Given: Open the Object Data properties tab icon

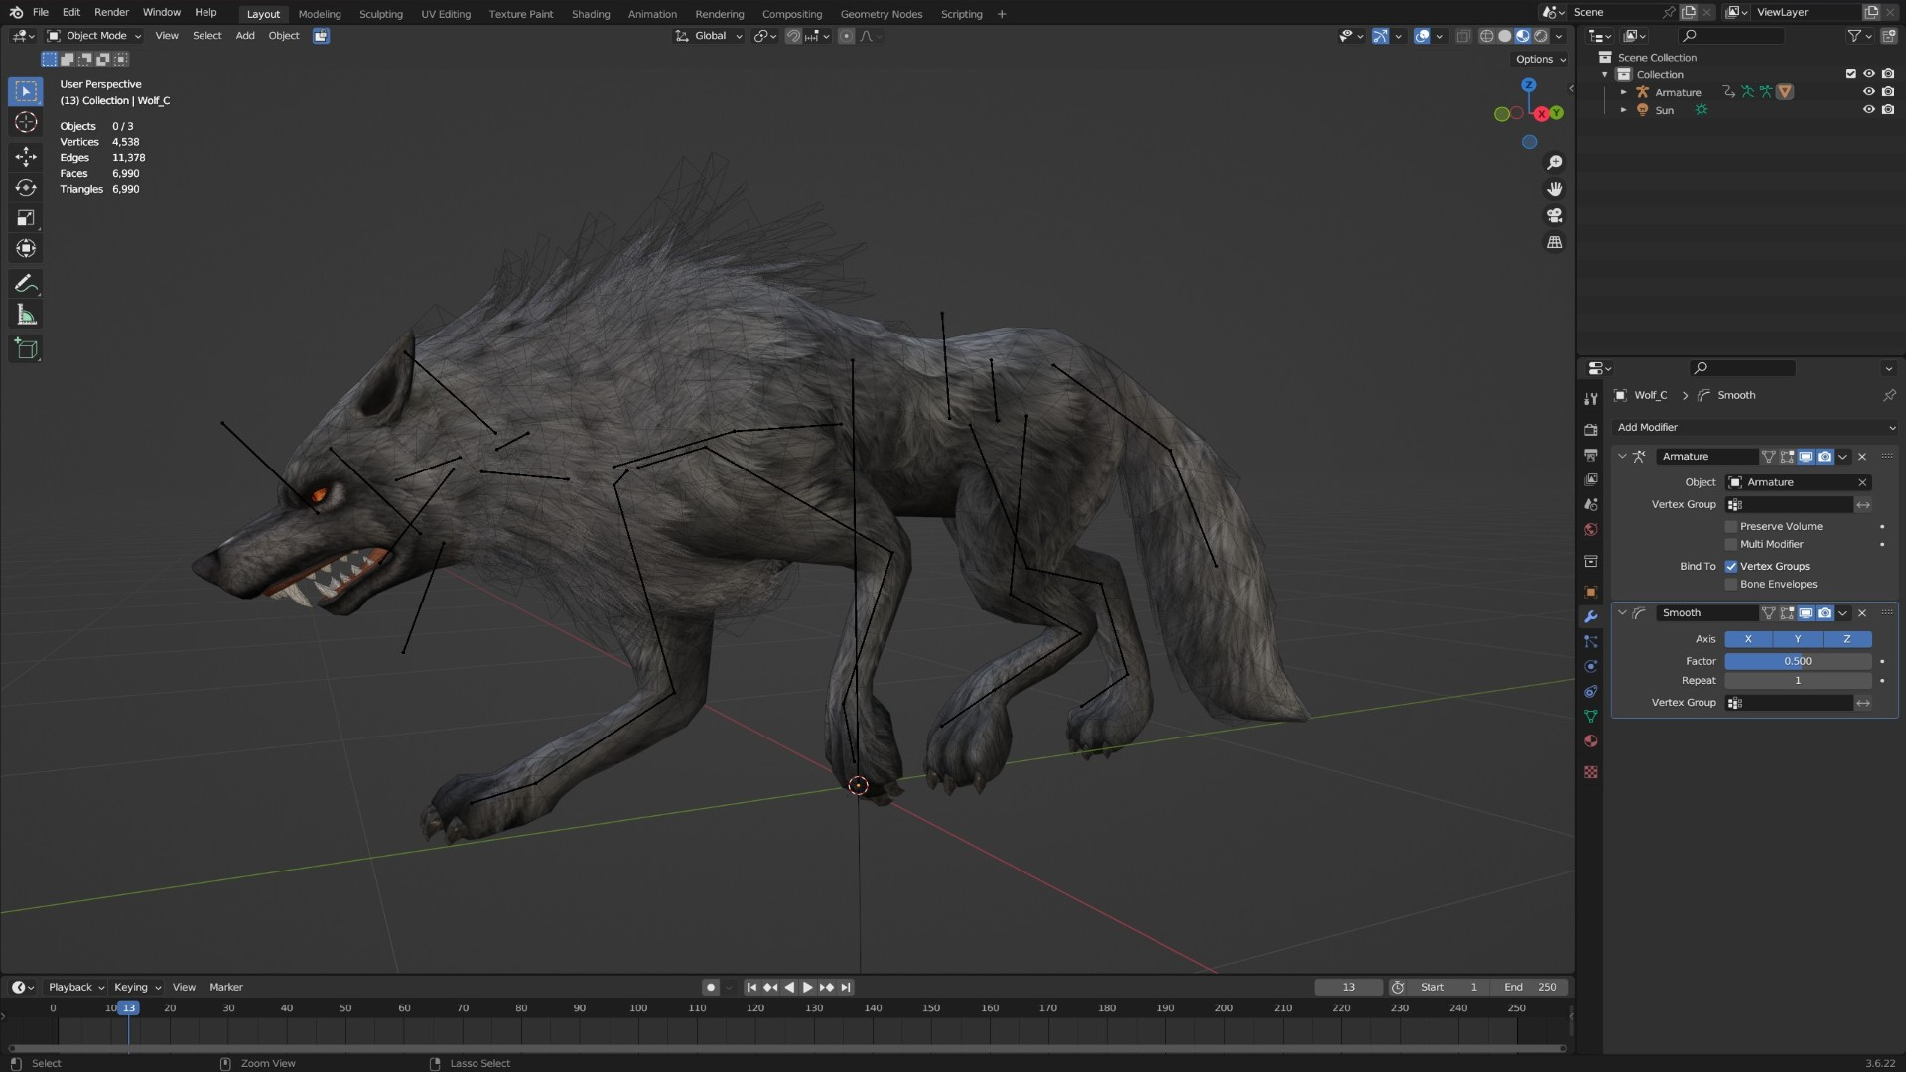Looking at the screenshot, I should click(1591, 717).
